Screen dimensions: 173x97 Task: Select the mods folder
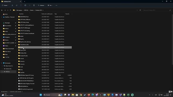45,67
